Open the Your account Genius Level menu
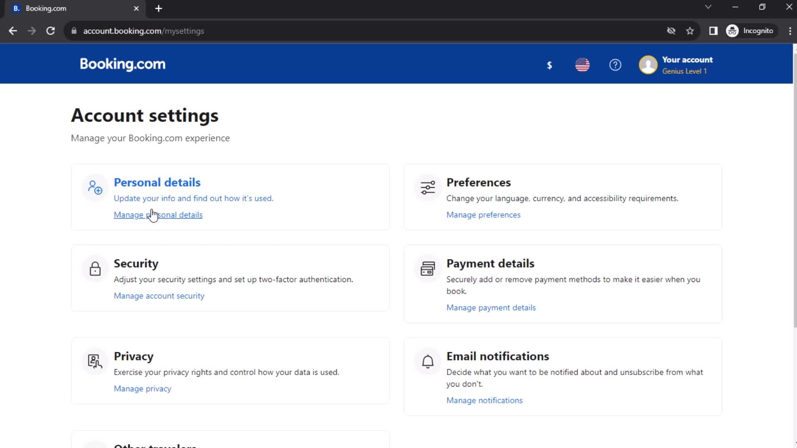 [676, 65]
